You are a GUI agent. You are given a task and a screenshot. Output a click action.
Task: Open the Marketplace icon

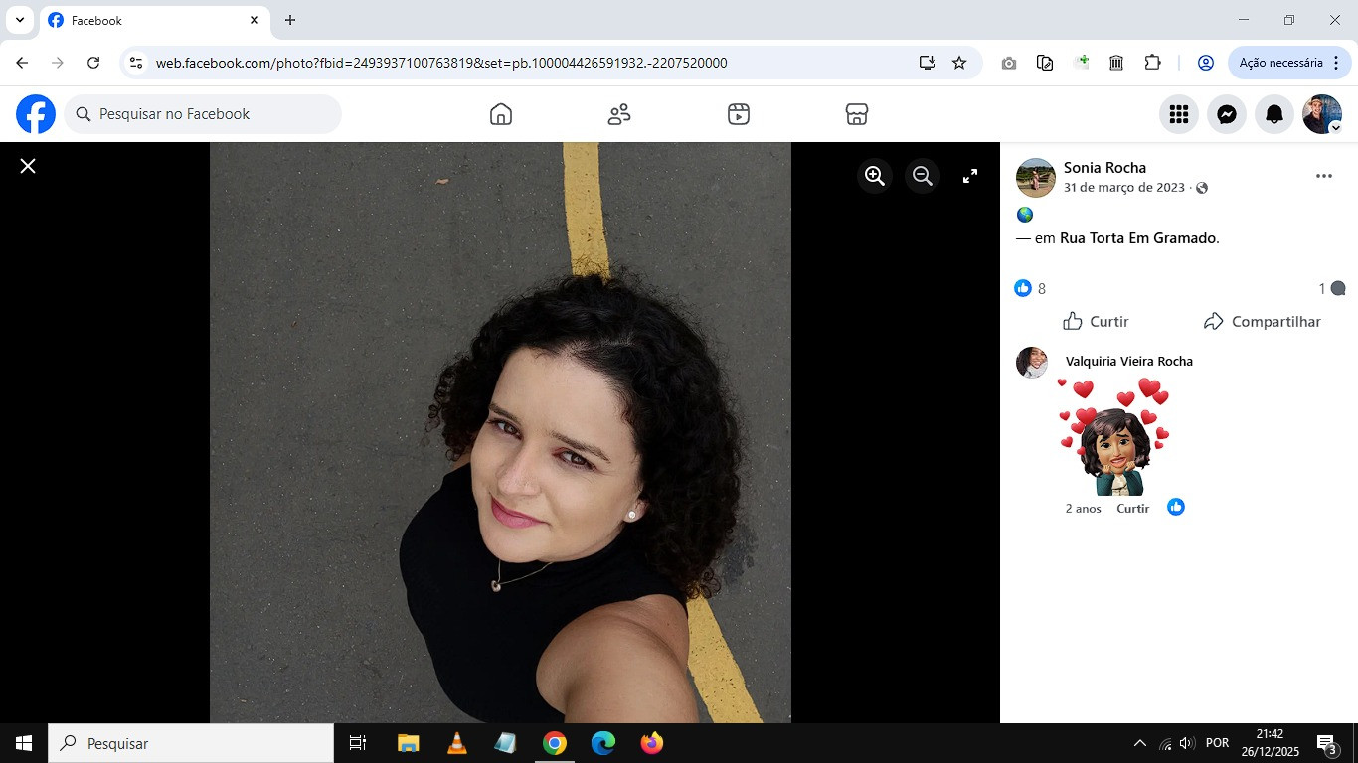(x=857, y=114)
